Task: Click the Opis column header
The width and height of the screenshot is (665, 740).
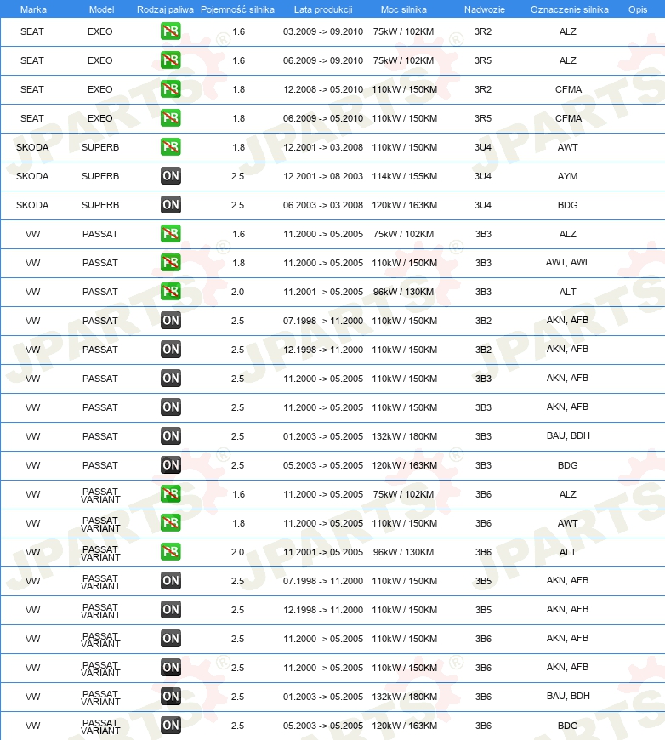Action: click(x=638, y=9)
